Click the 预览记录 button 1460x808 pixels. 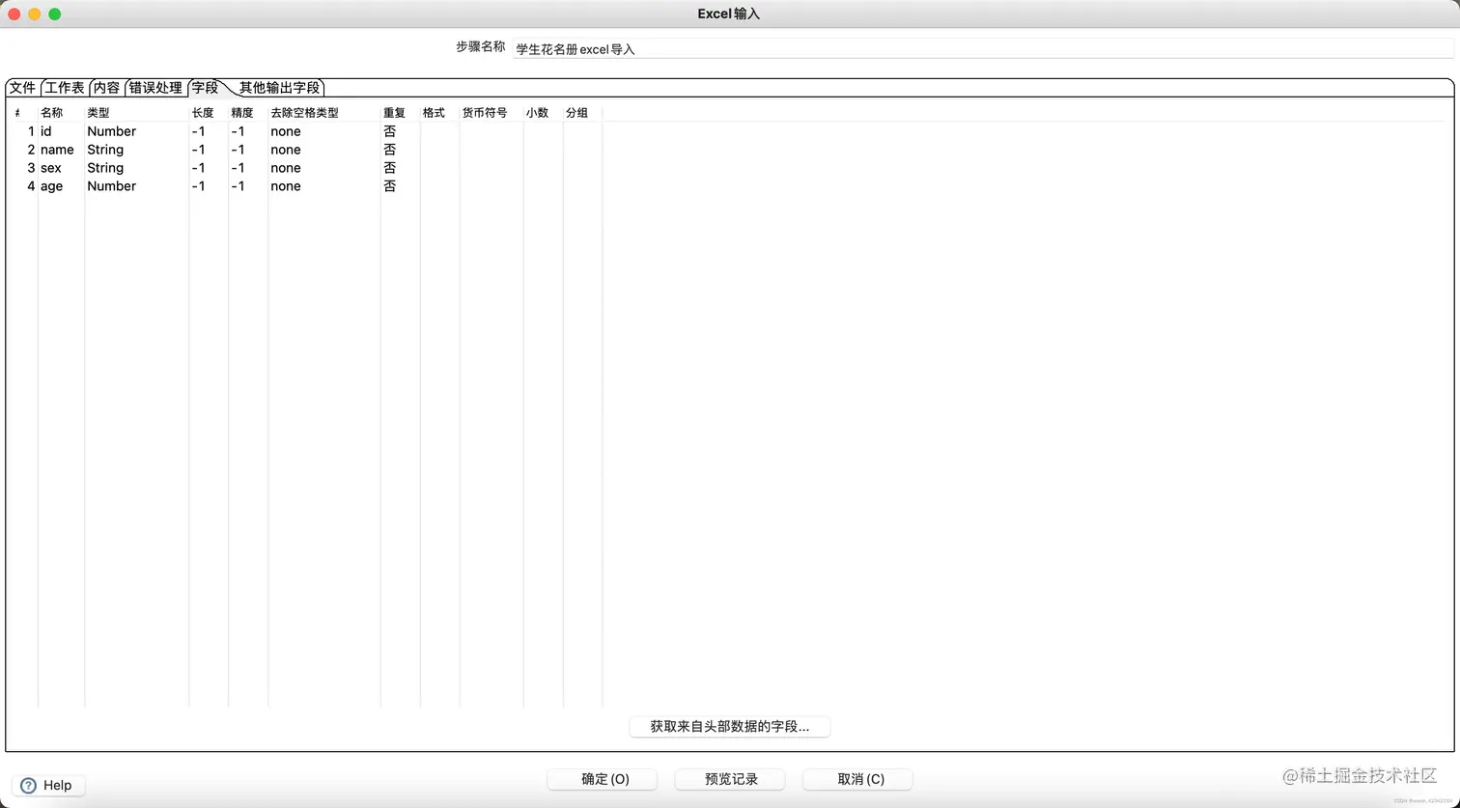pyautogui.click(x=730, y=779)
